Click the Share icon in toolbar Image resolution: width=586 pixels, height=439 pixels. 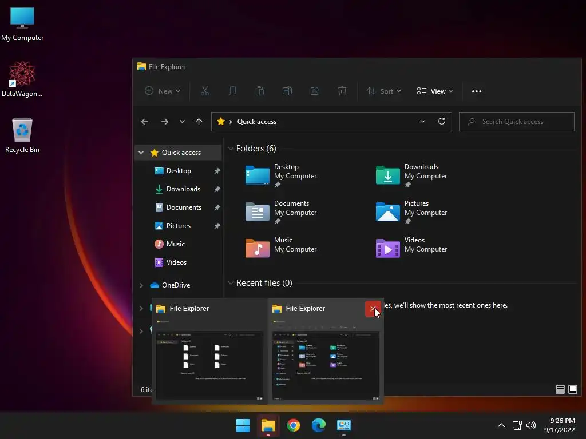315,91
